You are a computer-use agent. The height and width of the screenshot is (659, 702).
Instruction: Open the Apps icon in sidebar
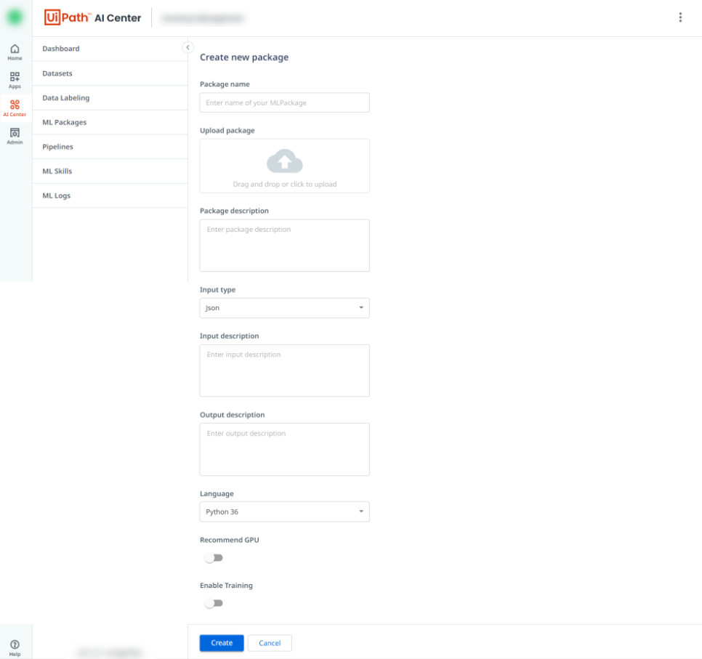tap(15, 80)
